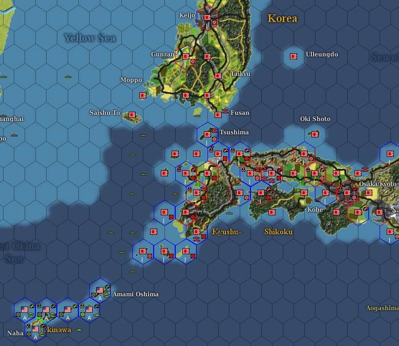Select westernmost island flag south of Kyushu

coord(143,251)
